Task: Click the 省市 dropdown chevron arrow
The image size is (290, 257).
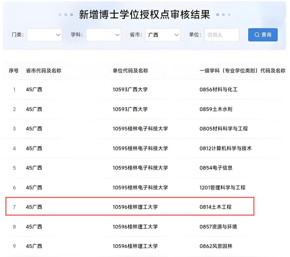Action: coord(177,35)
